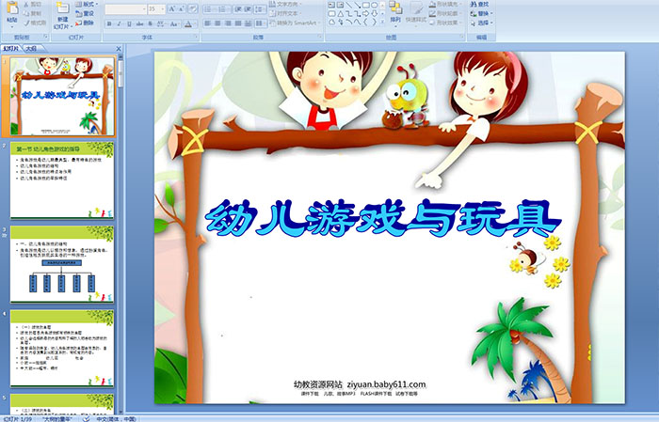Toggle Underline formatting (U)
Screen dimensions: 659x422
(129, 23)
